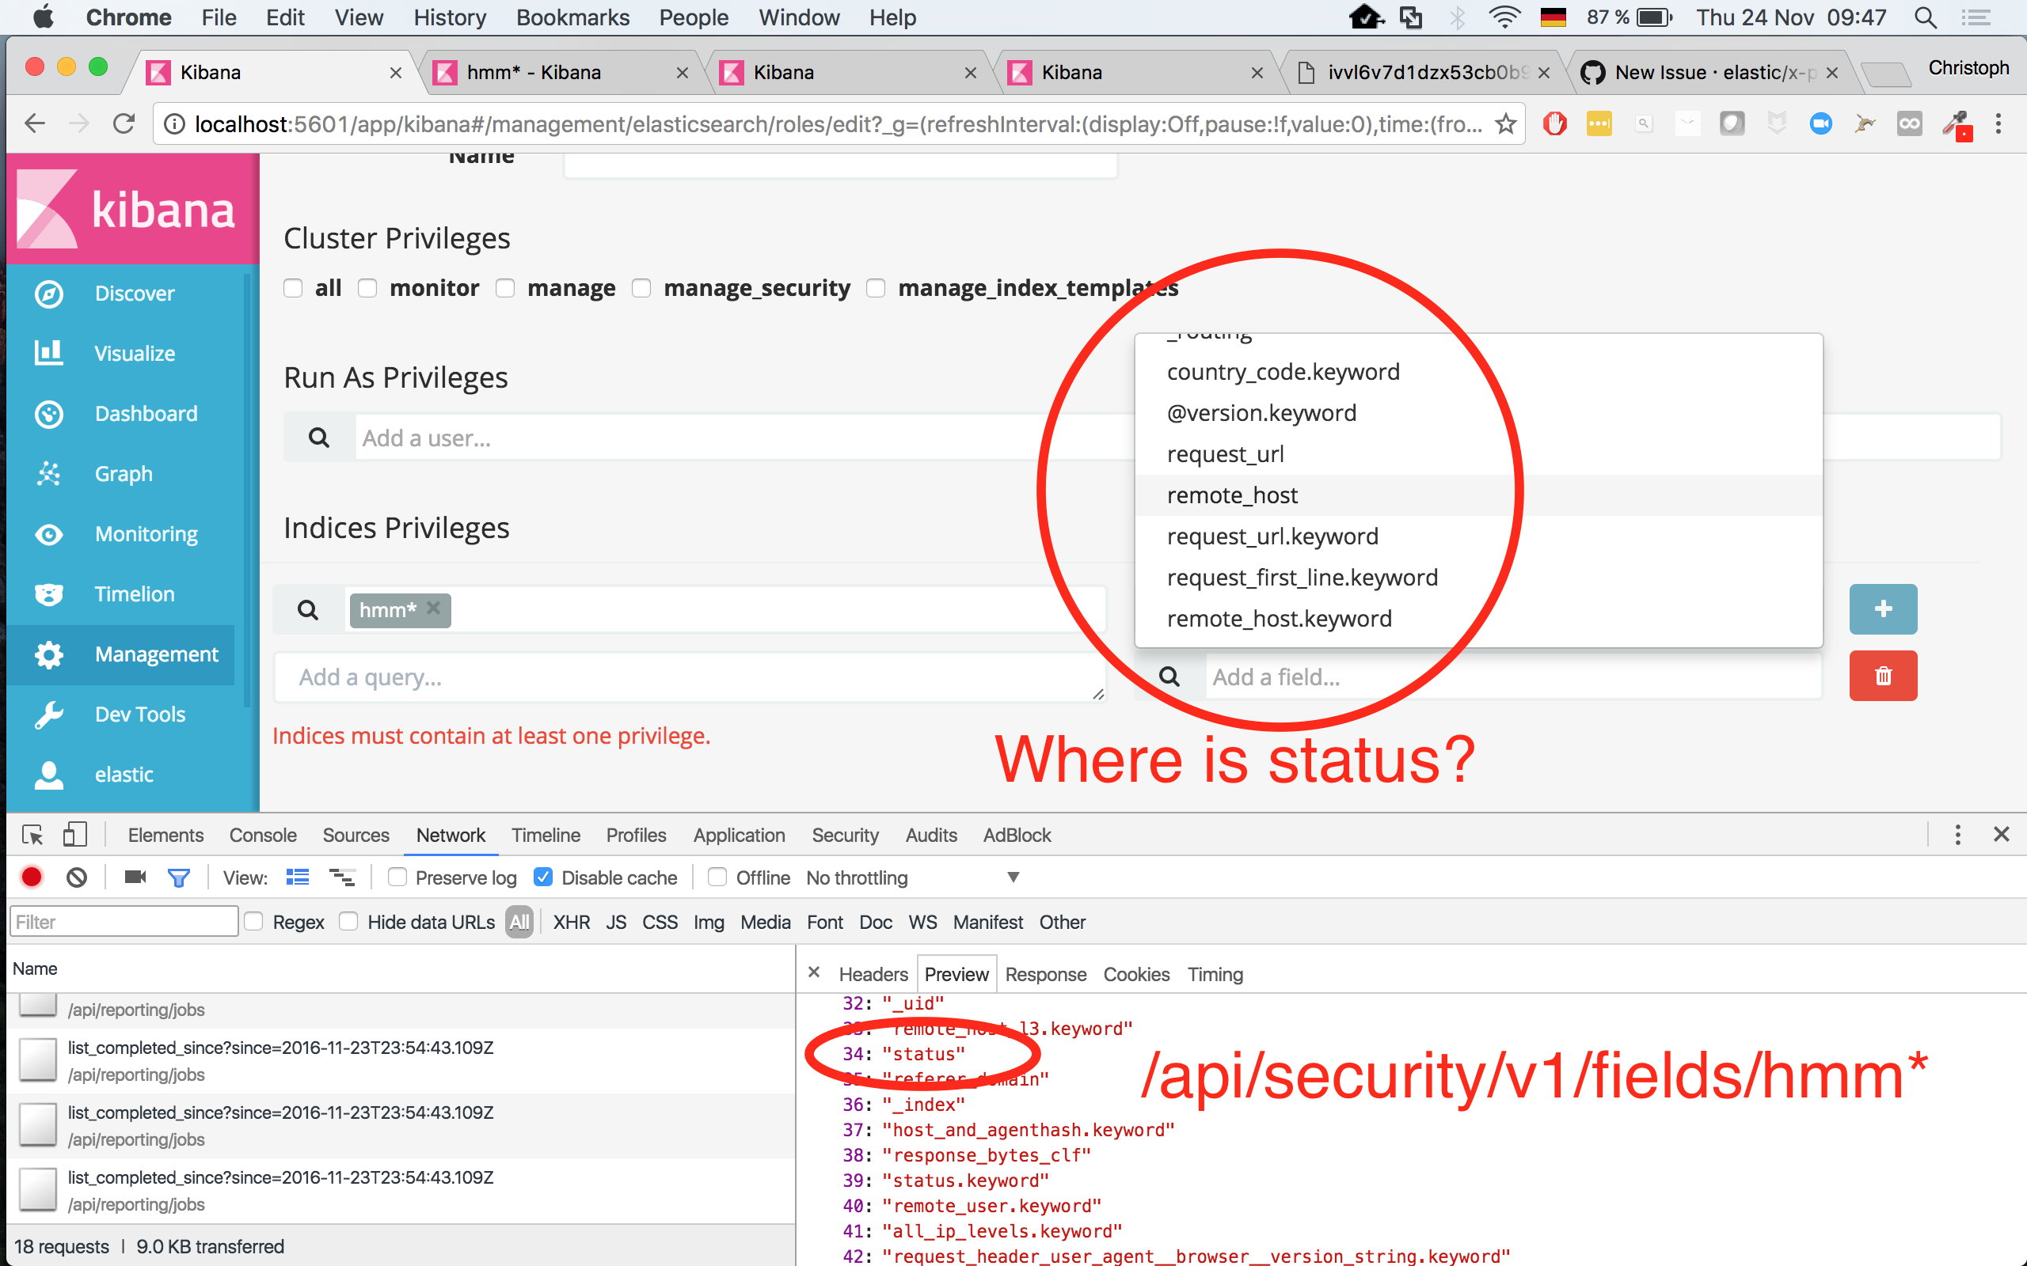Check the manage_security privilege

(x=641, y=287)
